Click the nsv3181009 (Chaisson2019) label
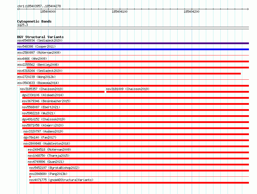Image resolution: width=257 pixels, height=194 pixels. click(x=128, y=89)
